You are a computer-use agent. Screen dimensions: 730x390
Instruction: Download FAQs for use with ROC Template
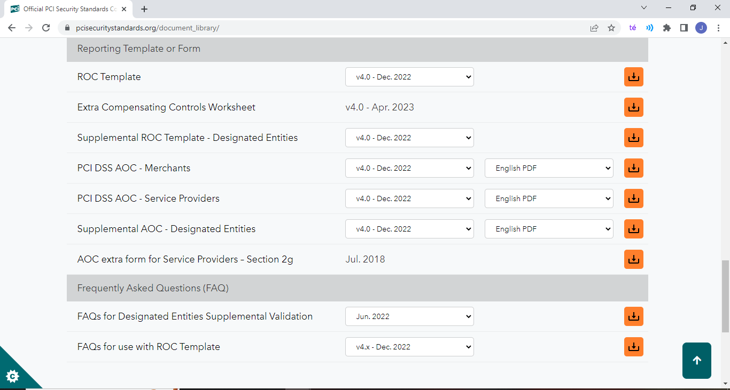(633, 347)
